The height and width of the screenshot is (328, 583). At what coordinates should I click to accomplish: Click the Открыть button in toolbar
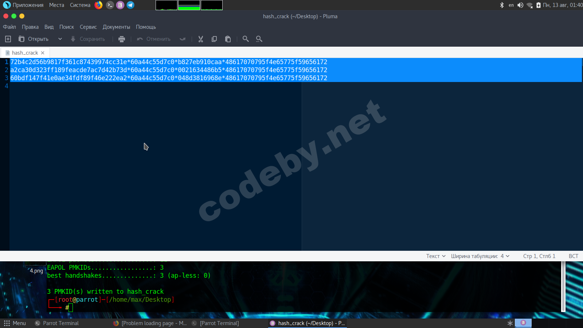click(x=34, y=39)
